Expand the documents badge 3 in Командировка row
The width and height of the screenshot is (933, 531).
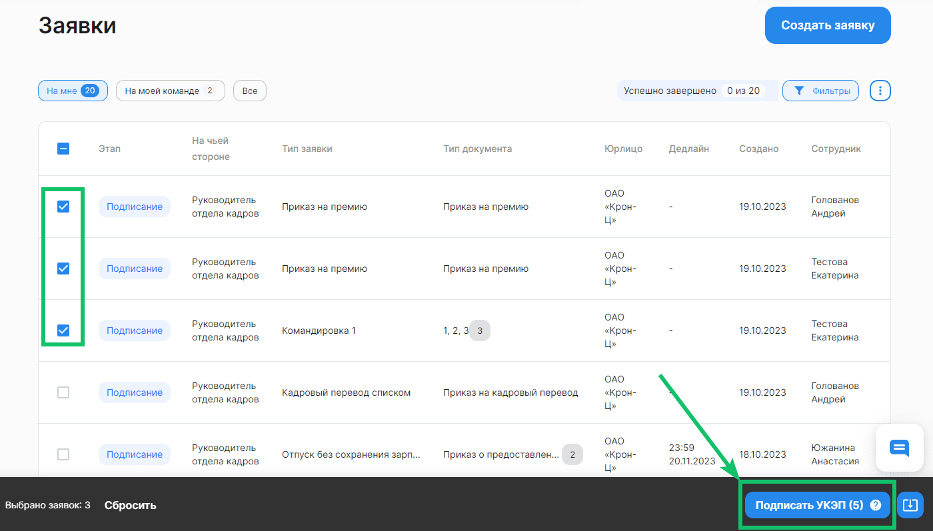pyautogui.click(x=480, y=330)
